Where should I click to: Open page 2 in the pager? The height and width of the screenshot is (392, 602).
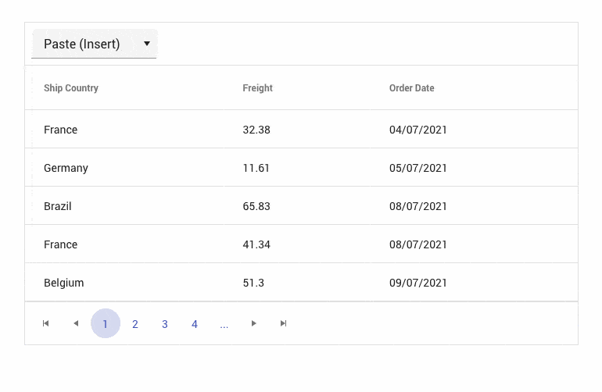(x=135, y=324)
